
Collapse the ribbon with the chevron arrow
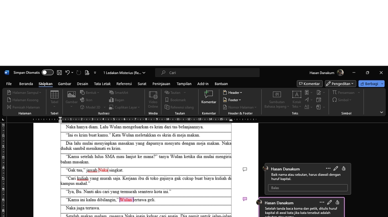coord(382,112)
